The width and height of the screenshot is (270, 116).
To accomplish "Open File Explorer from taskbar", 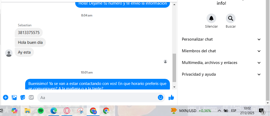I will (x=27, y=111).
